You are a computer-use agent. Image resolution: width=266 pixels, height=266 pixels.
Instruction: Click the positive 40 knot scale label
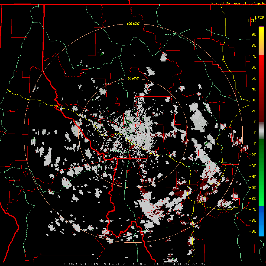254,89
